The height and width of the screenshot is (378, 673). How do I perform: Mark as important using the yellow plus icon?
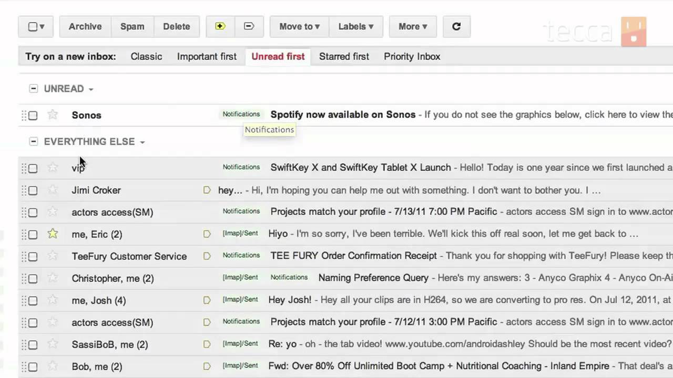pos(220,26)
